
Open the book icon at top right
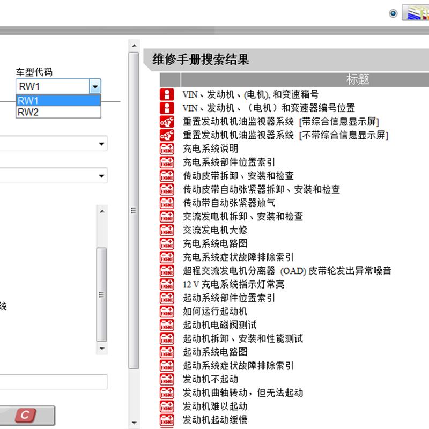pos(416,12)
